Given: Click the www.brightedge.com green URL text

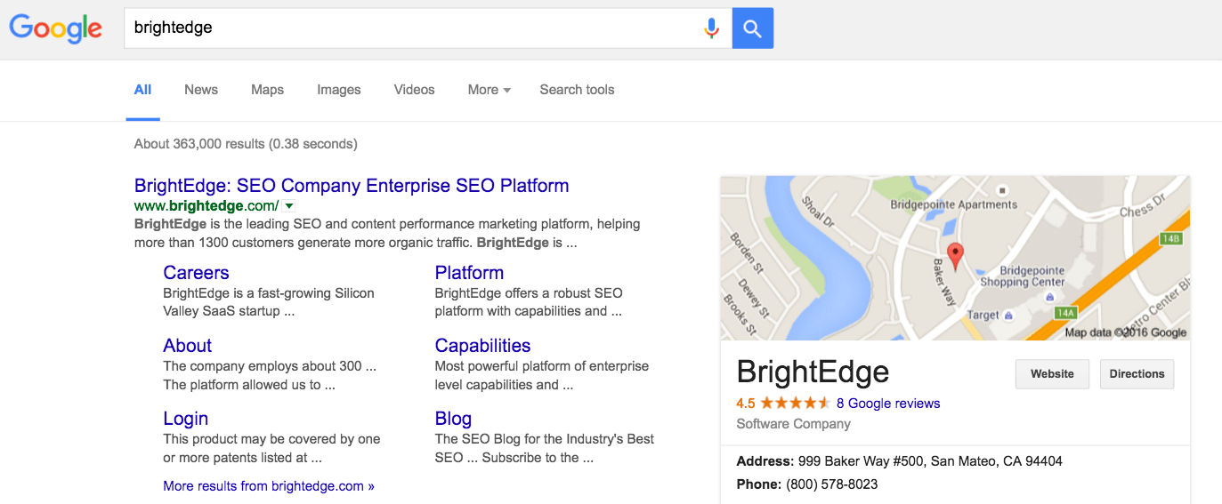Looking at the screenshot, I should (206, 205).
